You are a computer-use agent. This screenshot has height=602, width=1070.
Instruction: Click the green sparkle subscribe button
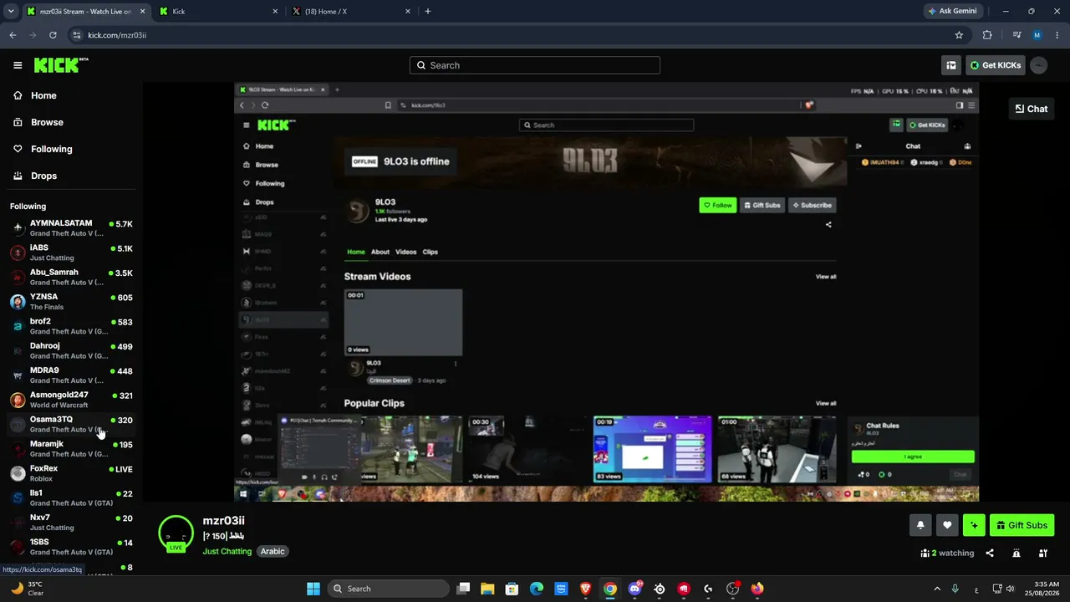point(974,525)
